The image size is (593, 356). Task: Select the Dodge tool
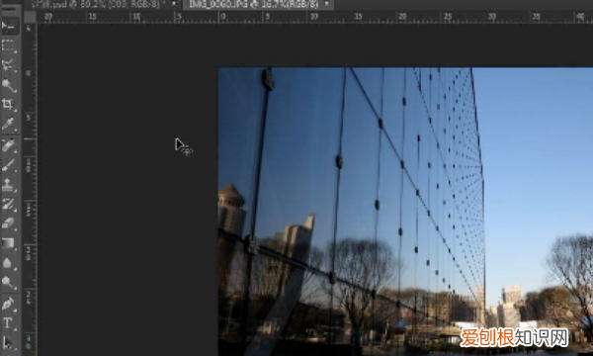(8, 282)
